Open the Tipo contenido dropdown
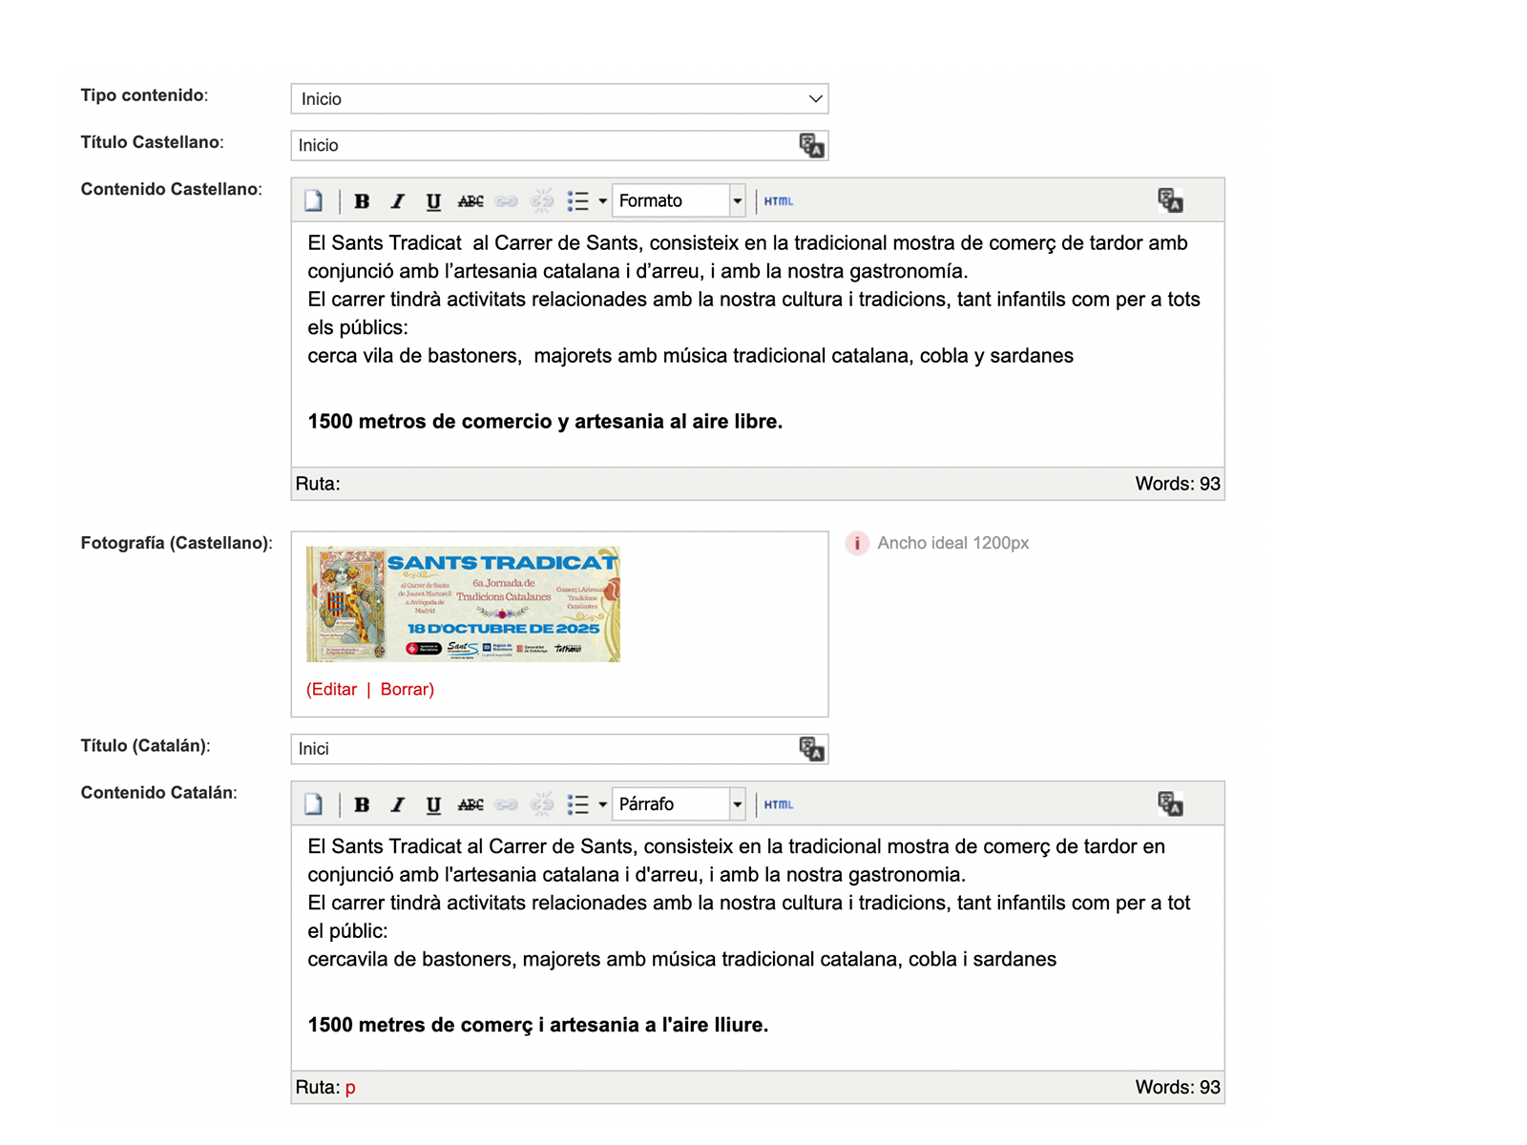This screenshot has height=1145, width=1527. click(x=559, y=99)
